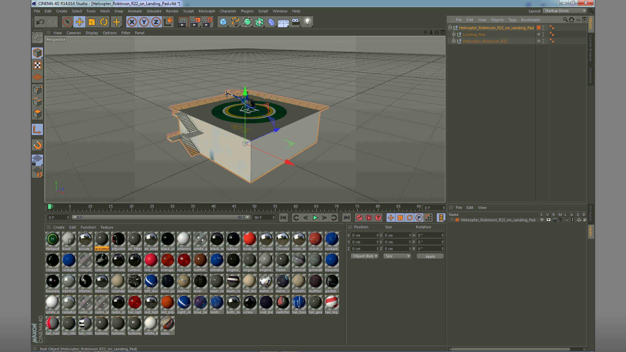Activate the Move tool
Viewport: 626px width, 352px height.
click(x=79, y=22)
